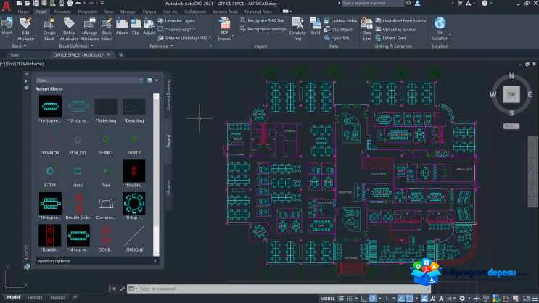Open the status bar customization menu icon
This screenshot has width=539, height=303.
(535, 299)
